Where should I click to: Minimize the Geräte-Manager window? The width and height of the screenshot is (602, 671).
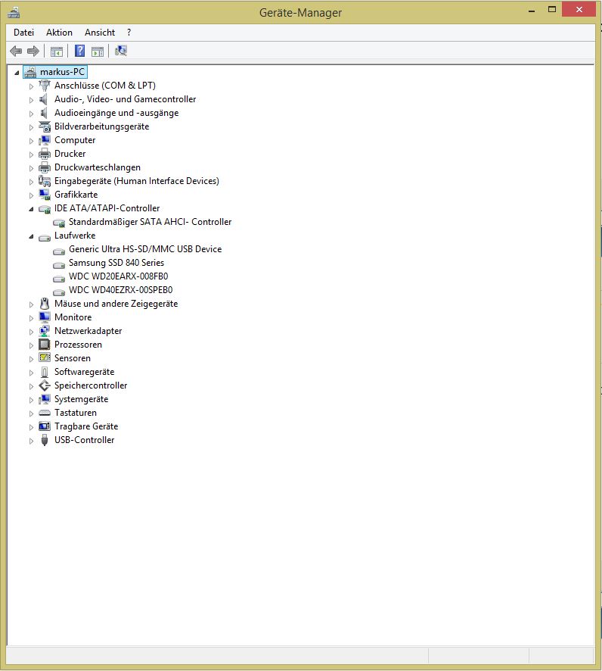[x=532, y=10]
